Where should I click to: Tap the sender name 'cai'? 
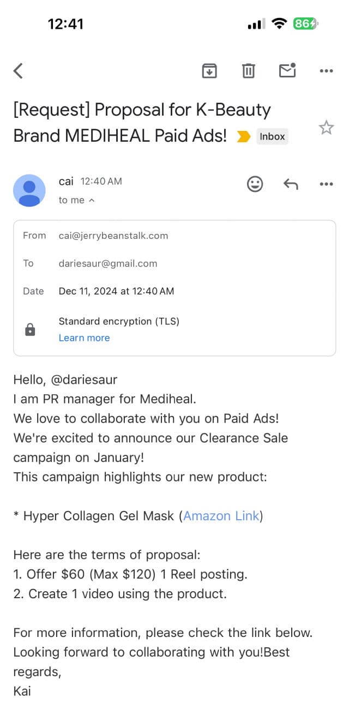(66, 181)
